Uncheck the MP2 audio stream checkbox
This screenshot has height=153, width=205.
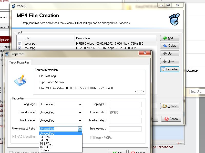20,48
